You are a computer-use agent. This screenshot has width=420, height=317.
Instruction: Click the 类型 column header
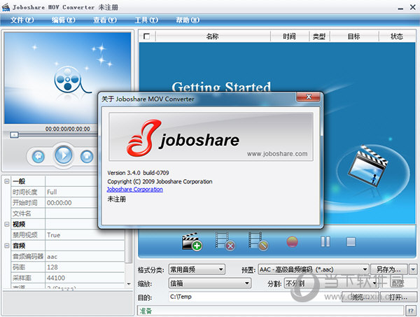pos(319,36)
